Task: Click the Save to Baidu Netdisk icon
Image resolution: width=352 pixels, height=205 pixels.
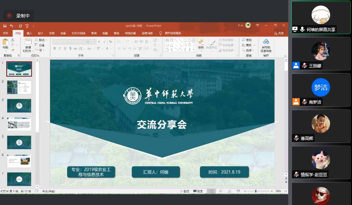Action: point(266,42)
